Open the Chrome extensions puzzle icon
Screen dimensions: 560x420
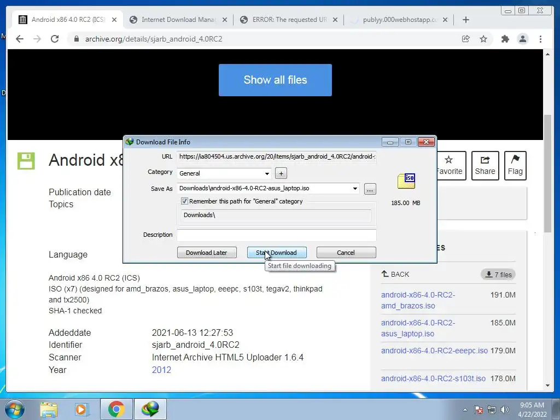[505, 39]
